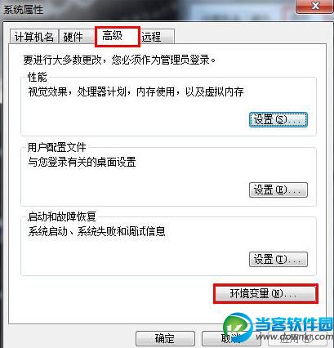334x348 pixels.
Task: Click the 当客软件园 watermark logo icon
Action: [x=238, y=326]
